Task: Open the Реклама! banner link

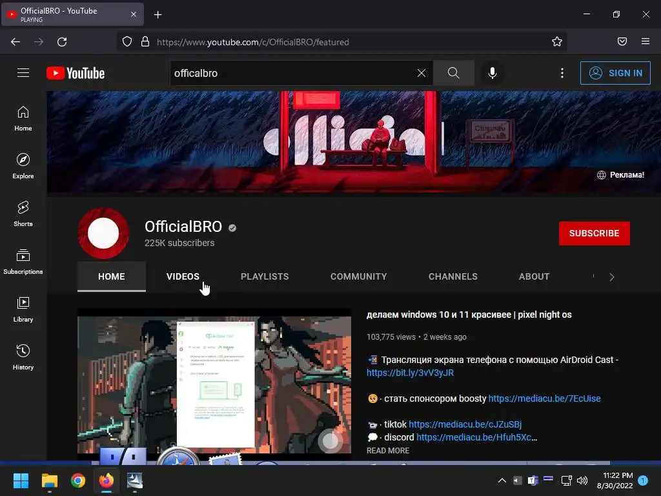Action: coord(620,174)
